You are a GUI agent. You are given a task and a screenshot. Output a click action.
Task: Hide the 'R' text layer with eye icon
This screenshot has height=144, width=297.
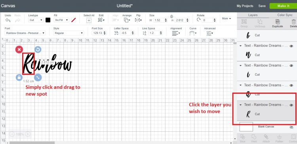coord(291,105)
